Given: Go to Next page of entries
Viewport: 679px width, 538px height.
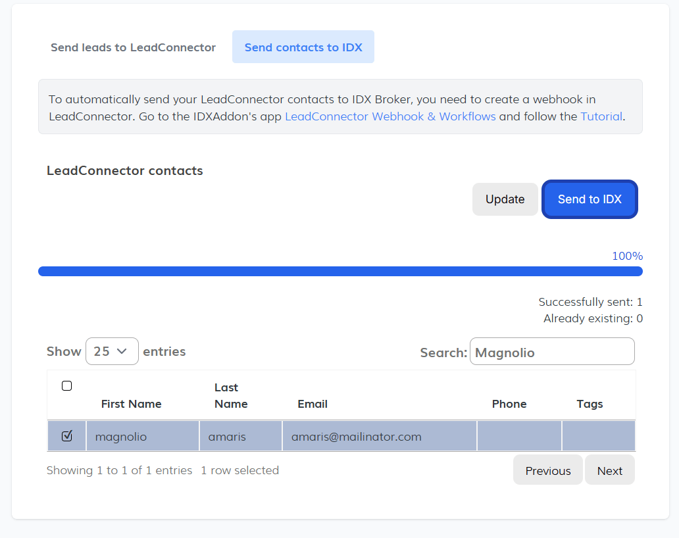Looking at the screenshot, I should click(609, 470).
